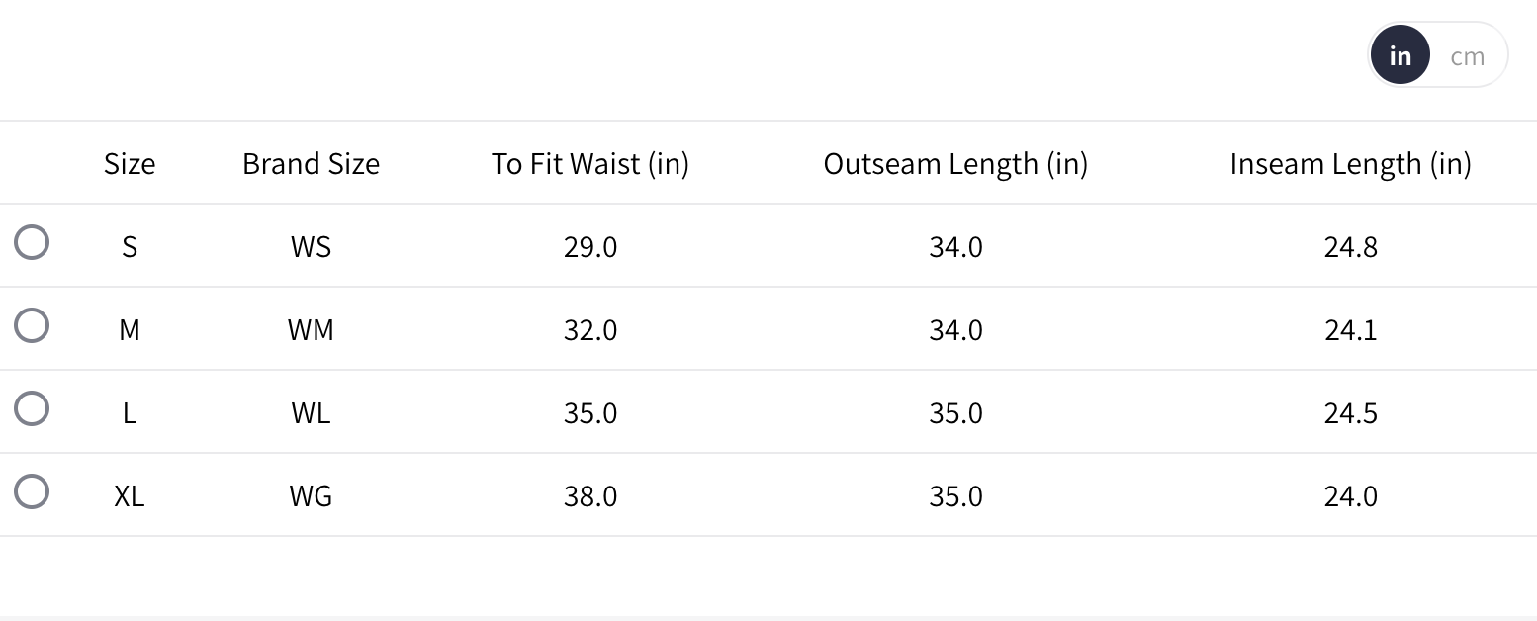Click the WL brand size cell
Screen dimensions: 1537x621
click(x=311, y=412)
